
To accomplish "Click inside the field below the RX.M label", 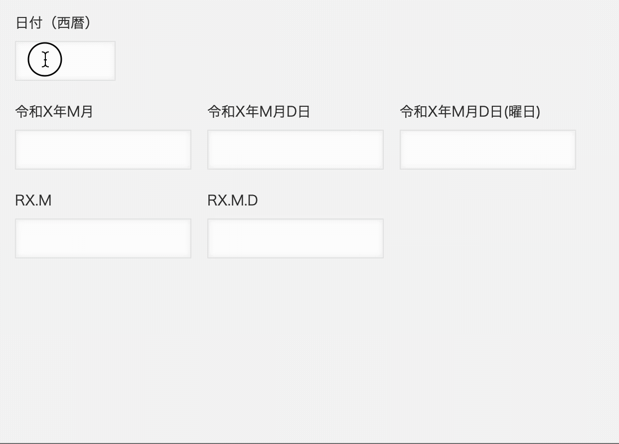I will (x=103, y=238).
